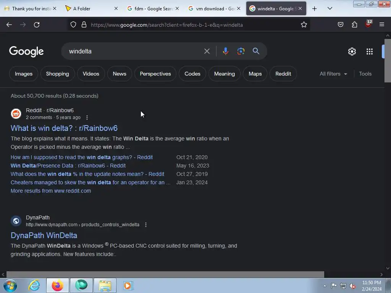Select the Perspectives filter chip
This screenshot has width=391, height=293.
pyautogui.click(x=155, y=74)
